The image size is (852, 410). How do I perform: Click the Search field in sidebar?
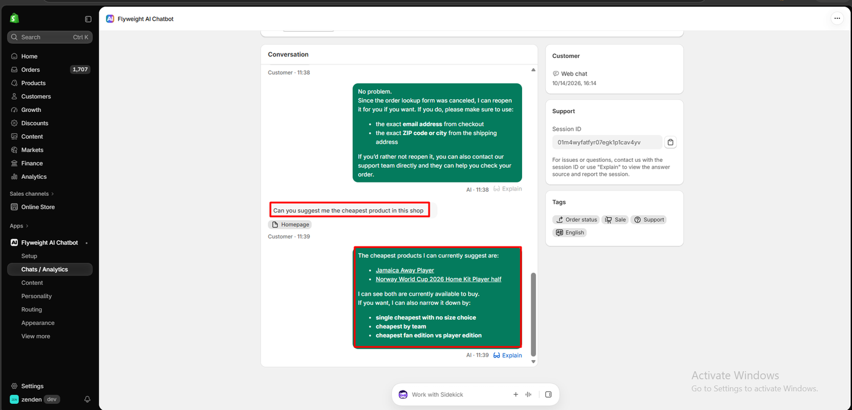pyautogui.click(x=50, y=37)
